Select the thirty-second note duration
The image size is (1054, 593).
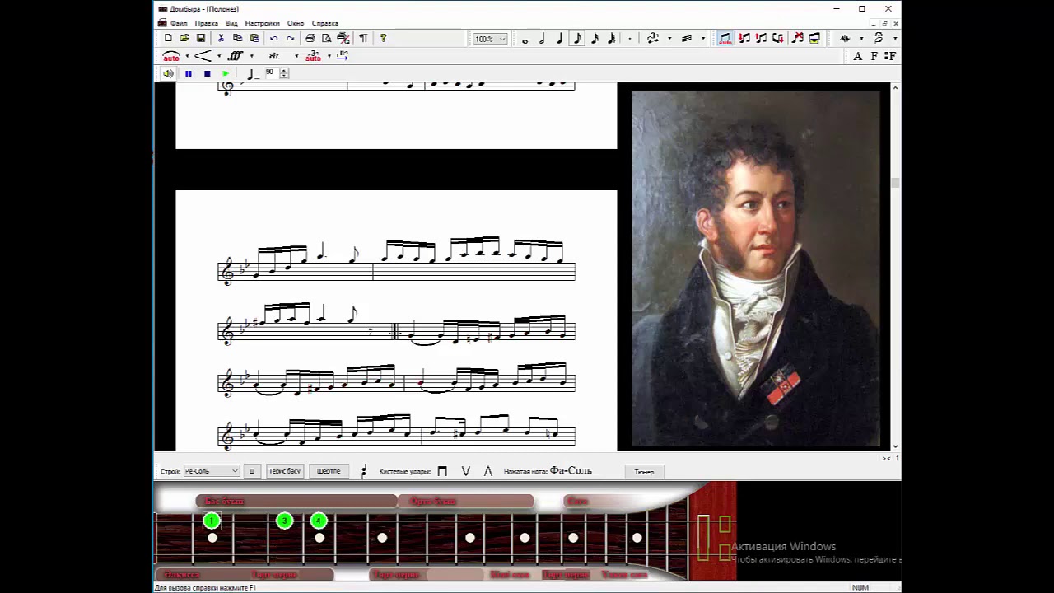coord(611,39)
